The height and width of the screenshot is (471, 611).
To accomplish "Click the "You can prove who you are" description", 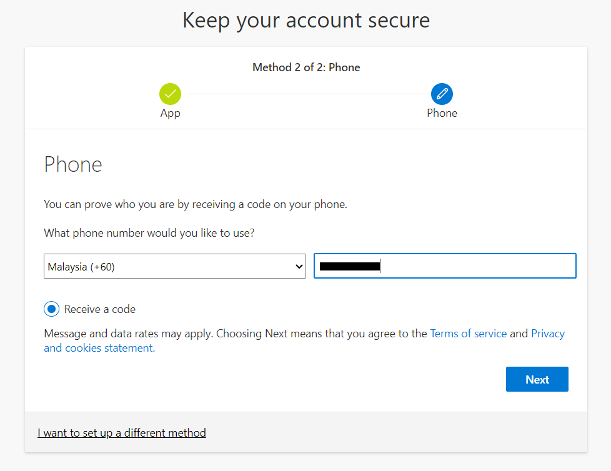I will pos(195,204).
